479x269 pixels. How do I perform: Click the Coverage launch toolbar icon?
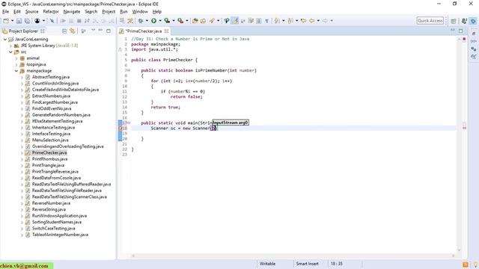point(167,21)
